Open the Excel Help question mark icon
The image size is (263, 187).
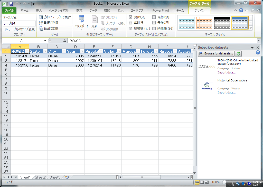coord(241,10)
